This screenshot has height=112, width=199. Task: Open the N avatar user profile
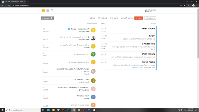[x=93, y=71]
